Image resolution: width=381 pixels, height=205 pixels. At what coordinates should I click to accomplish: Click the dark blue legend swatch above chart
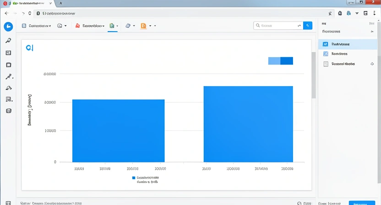pos(287,61)
